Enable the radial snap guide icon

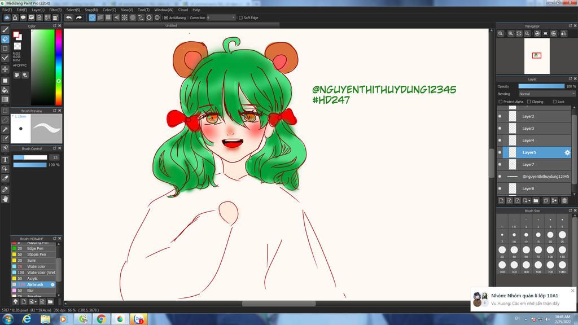pos(125,17)
